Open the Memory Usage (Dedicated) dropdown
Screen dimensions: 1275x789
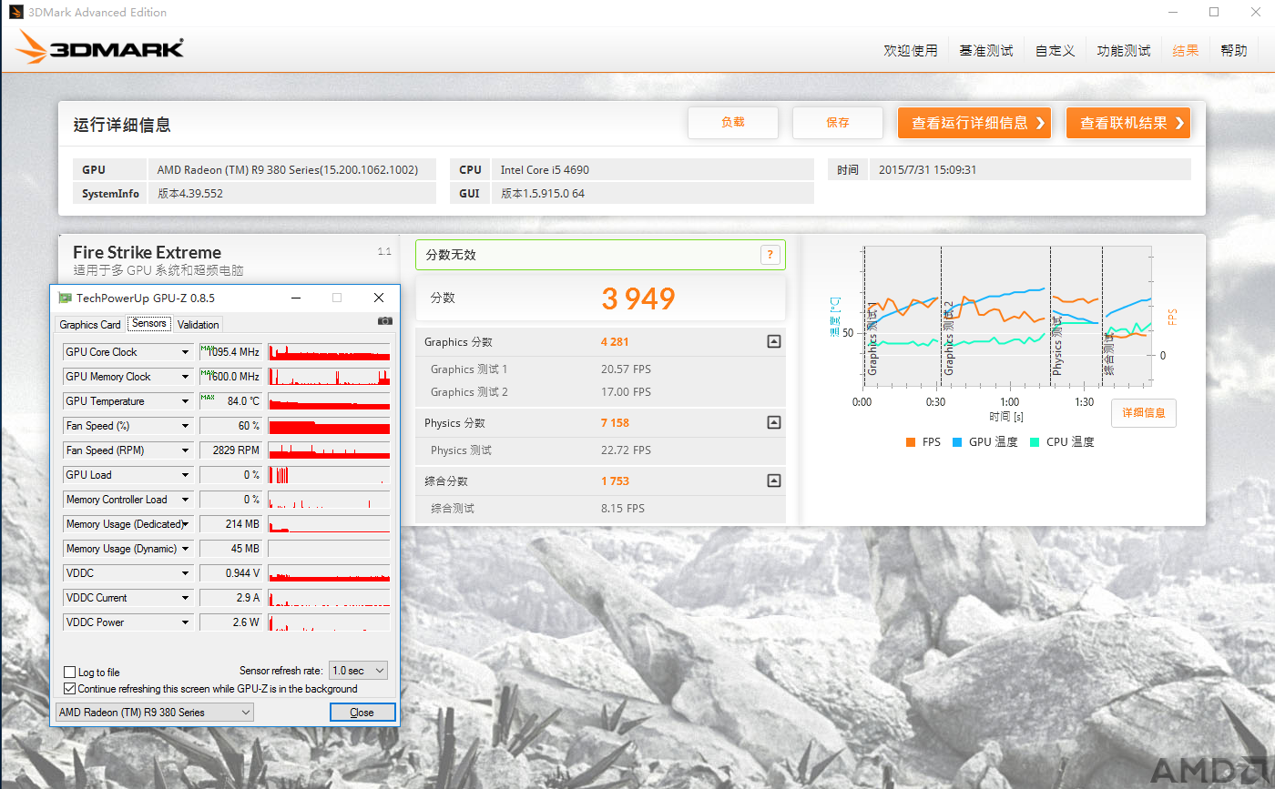186,524
